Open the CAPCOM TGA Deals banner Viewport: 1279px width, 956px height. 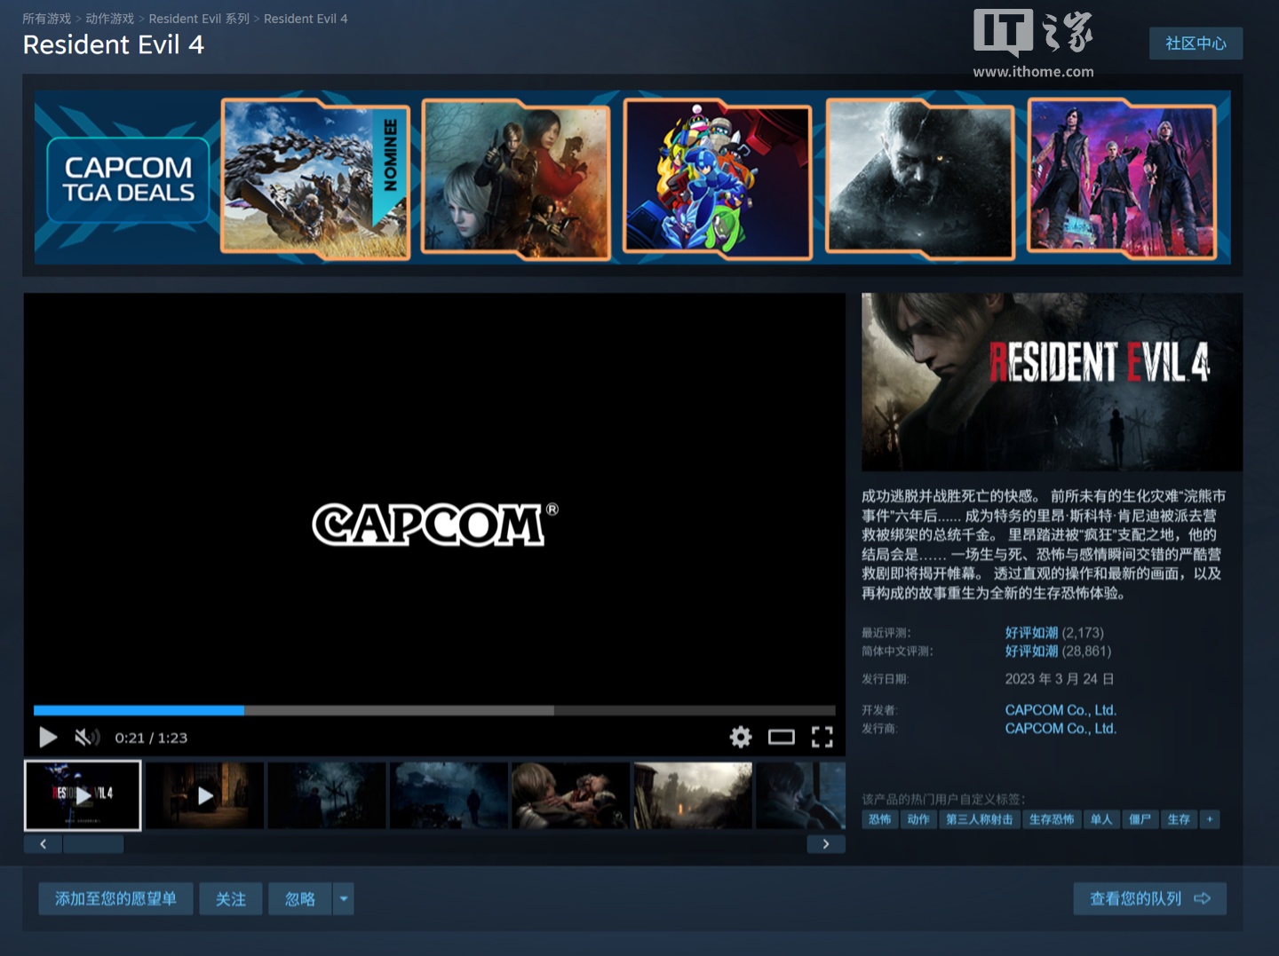126,178
